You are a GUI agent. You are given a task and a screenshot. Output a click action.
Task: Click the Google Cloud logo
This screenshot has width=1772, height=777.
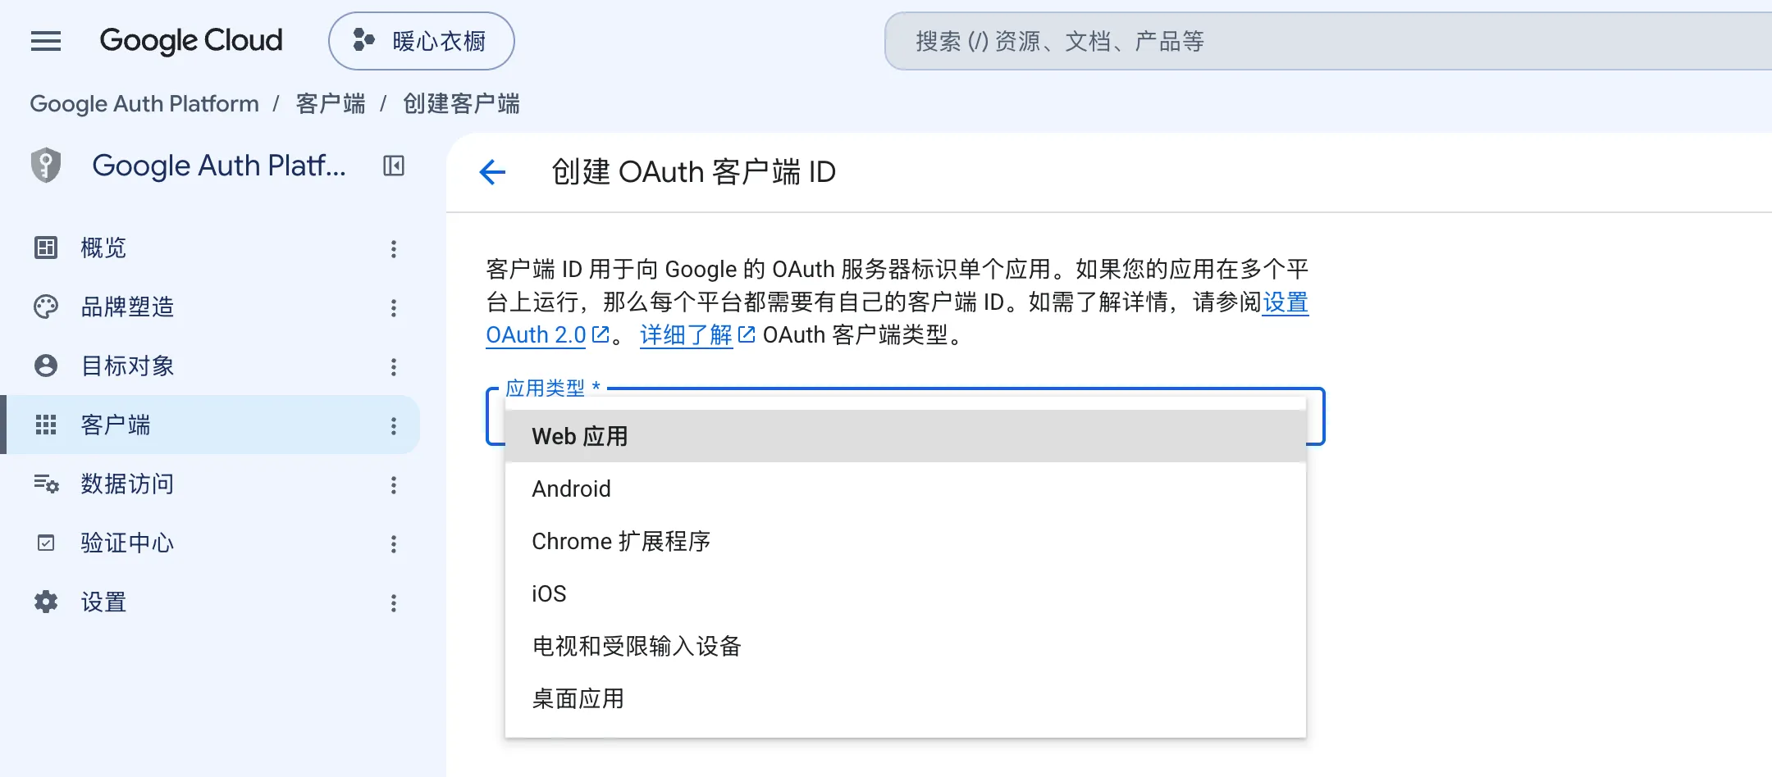pyautogui.click(x=191, y=41)
